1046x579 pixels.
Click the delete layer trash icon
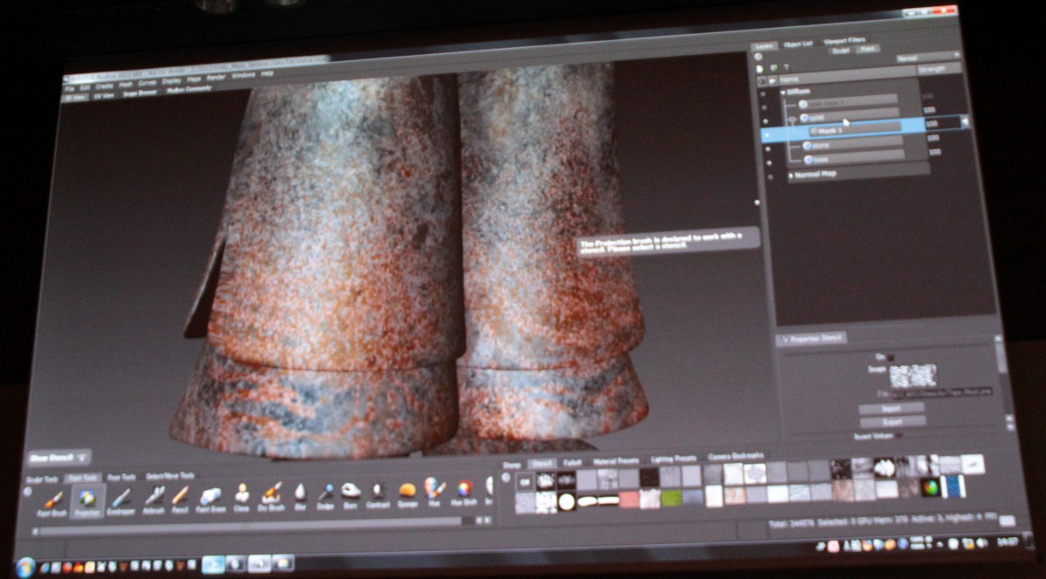tap(786, 68)
